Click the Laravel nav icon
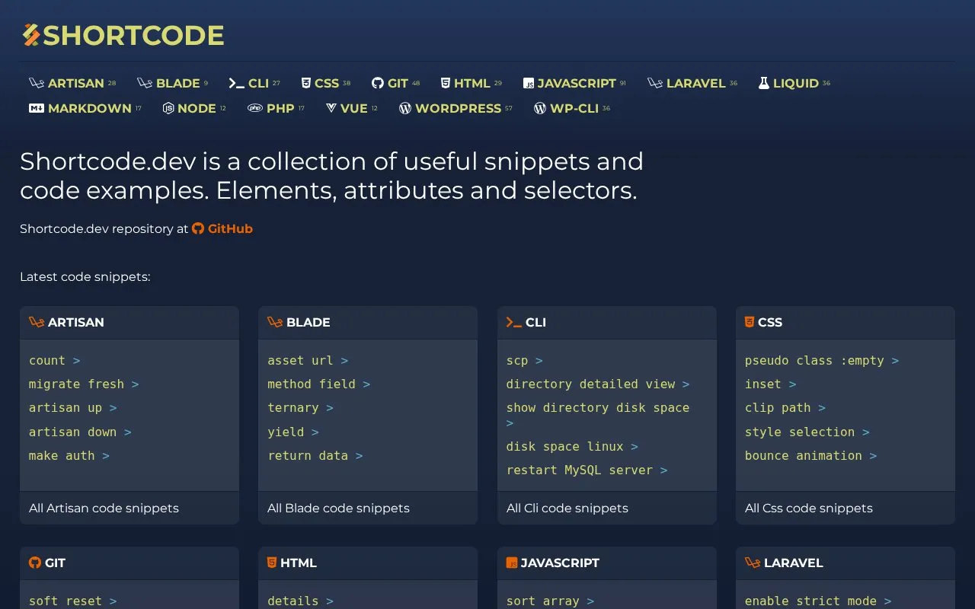The height and width of the screenshot is (609, 975). point(655,83)
